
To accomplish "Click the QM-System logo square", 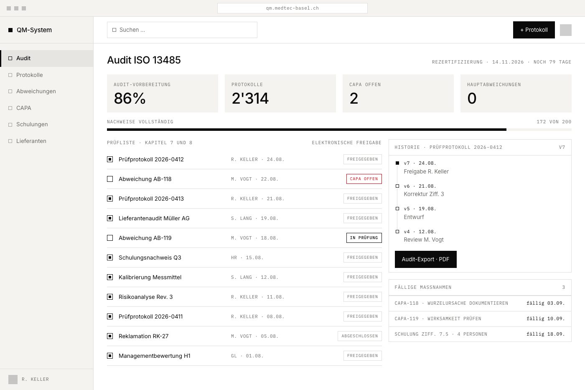I will pyautogui.click(x=10, y=30).
